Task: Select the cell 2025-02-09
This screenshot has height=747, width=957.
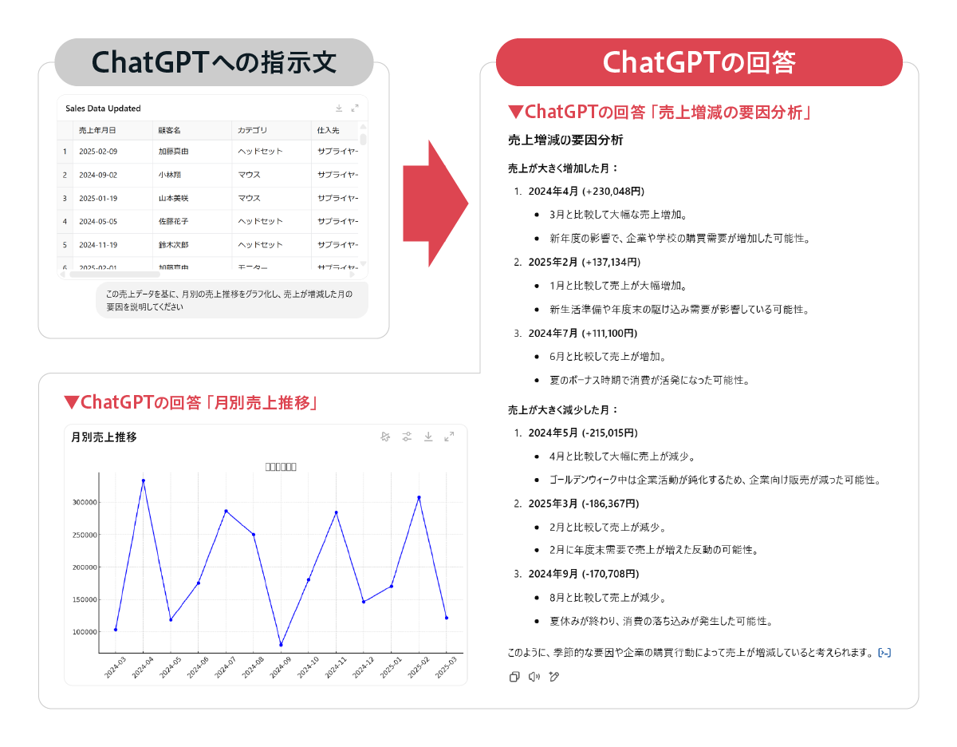Action: [112, 151]
